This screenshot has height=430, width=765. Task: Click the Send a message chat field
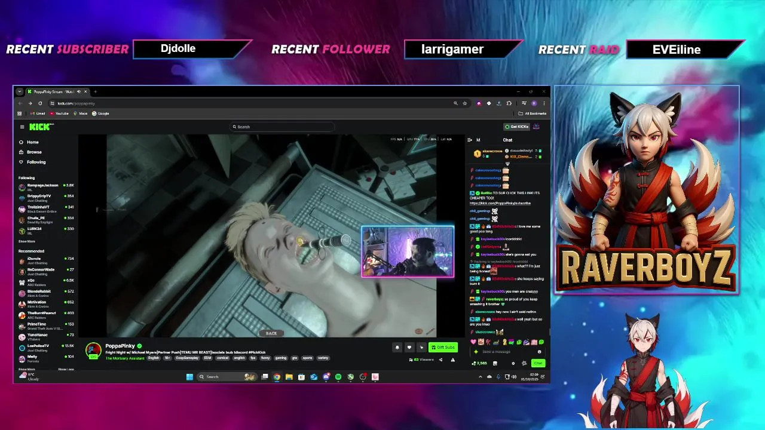507,352
